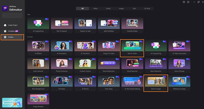
Task: Click the account field under the logo
Action: tap(12, 15)
